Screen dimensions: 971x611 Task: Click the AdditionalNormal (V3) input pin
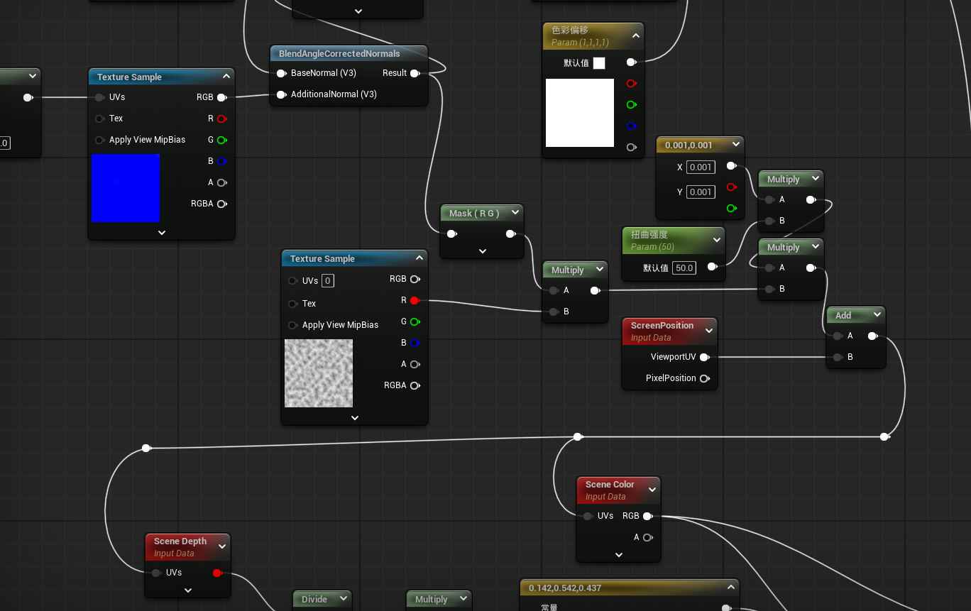[x=281, y=94]
